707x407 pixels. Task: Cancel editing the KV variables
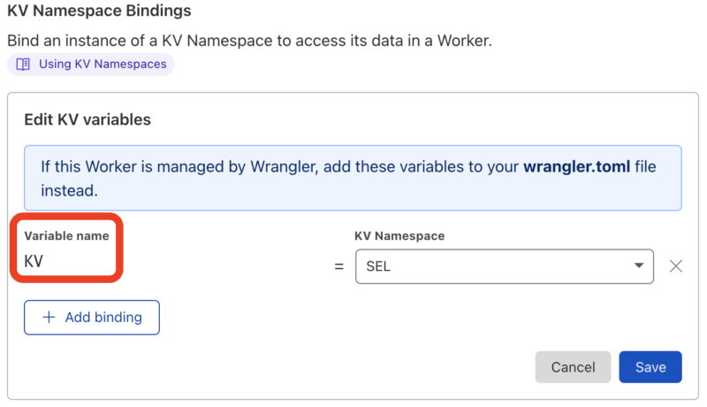coord(573,367)
